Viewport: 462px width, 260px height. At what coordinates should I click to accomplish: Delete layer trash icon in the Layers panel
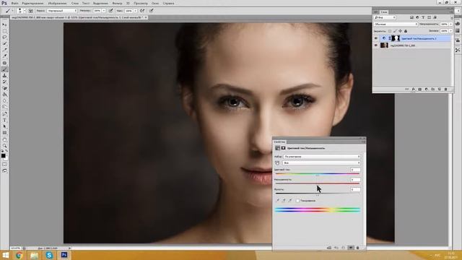[x=445, y=89]
